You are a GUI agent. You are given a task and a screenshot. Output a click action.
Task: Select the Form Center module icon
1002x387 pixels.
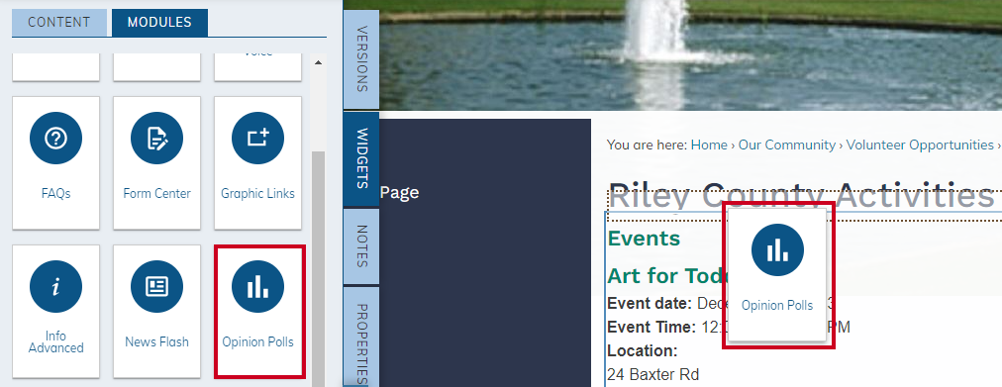pos(156,138)
